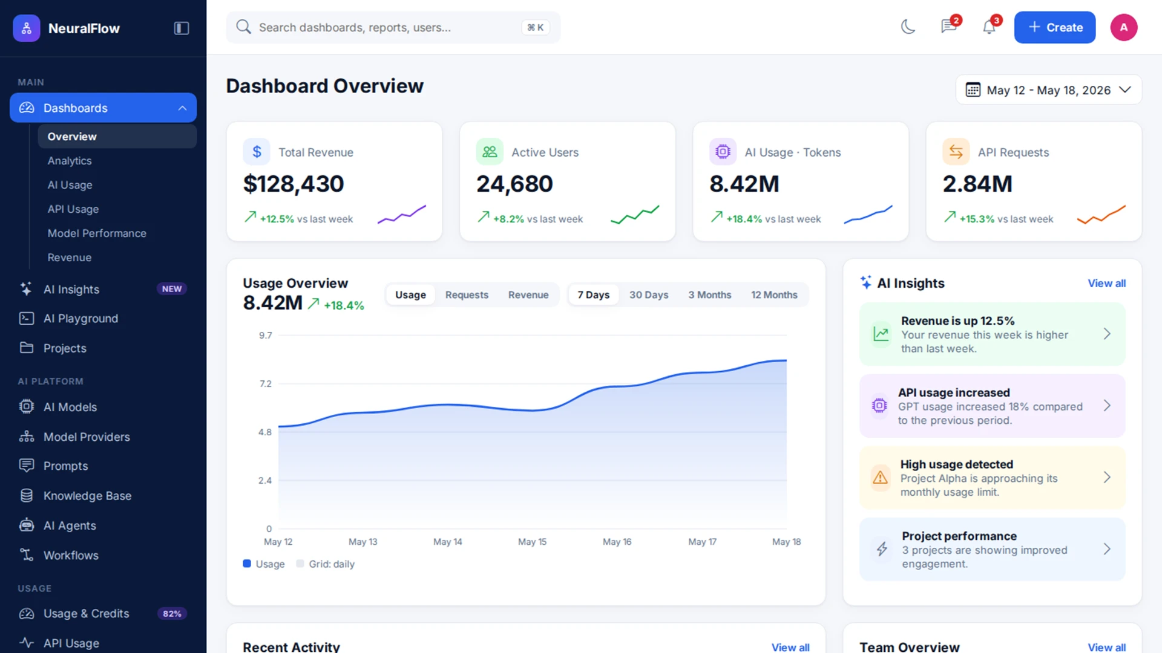The image size is (1162, 653).
Task: Open user avatar A menu
Action: pyautogui.click(x=1124, y=27)
